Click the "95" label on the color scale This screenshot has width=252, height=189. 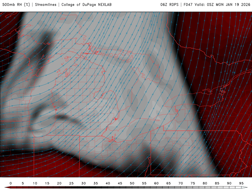(241, 183)
